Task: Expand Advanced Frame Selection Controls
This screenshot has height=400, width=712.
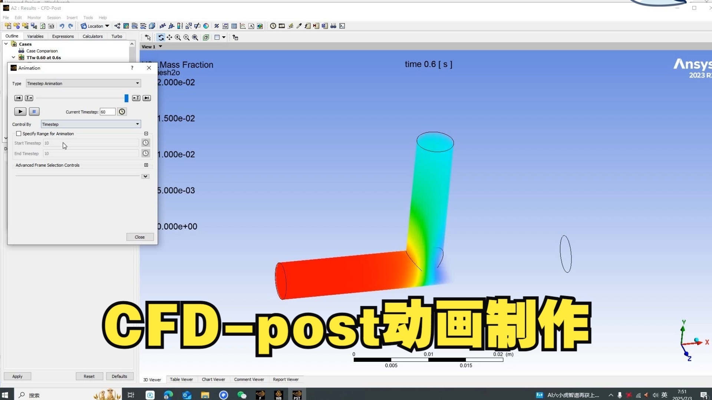Action: (146, 165)
